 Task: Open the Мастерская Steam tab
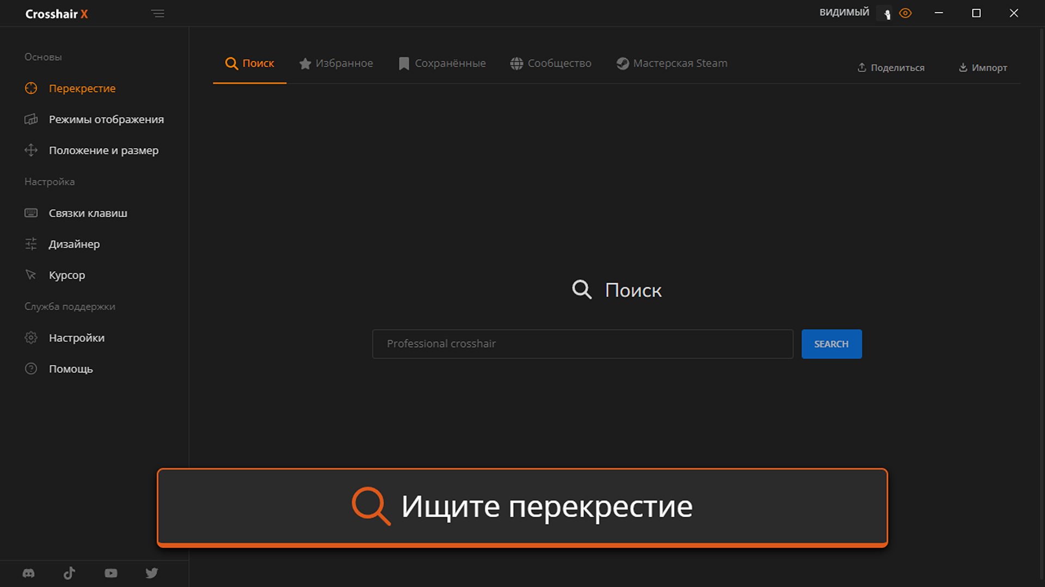click(672, 64)
